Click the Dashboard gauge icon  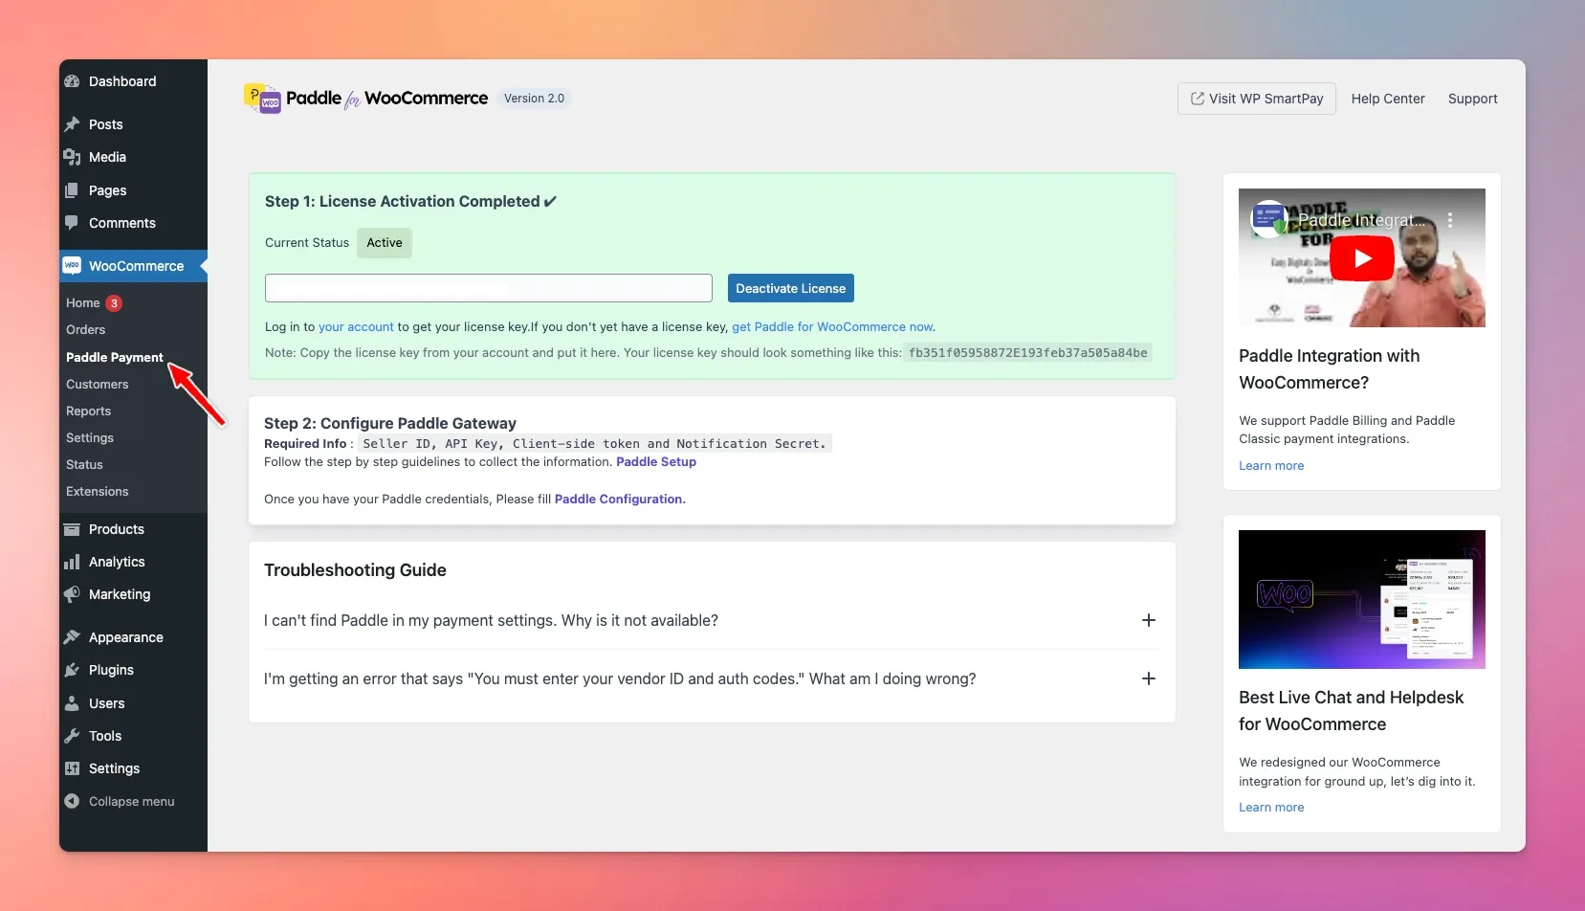tap(72, 81)
